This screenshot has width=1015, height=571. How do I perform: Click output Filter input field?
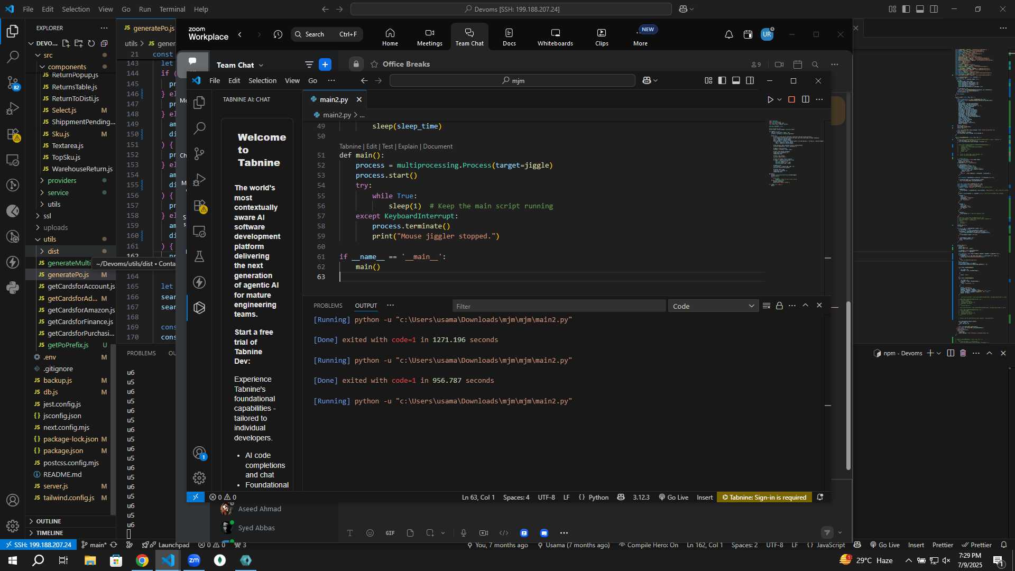(x=559, y=306)
